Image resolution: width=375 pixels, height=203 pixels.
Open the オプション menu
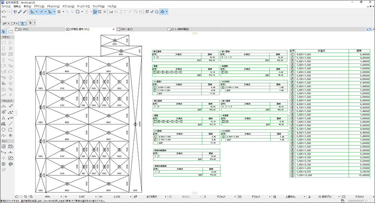68,6
